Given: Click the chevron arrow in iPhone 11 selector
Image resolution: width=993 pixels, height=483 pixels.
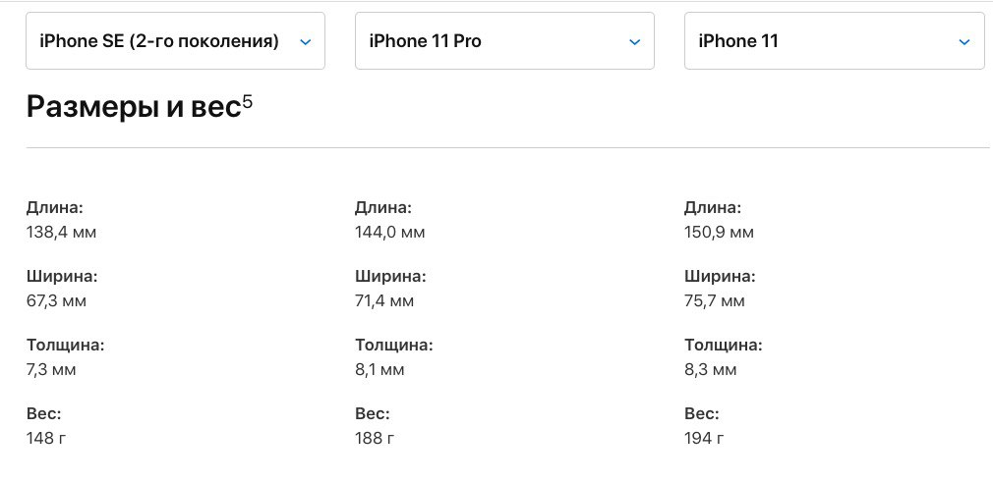Looking at the screenshot, I should pyautogui.click(x=964, y=41).
